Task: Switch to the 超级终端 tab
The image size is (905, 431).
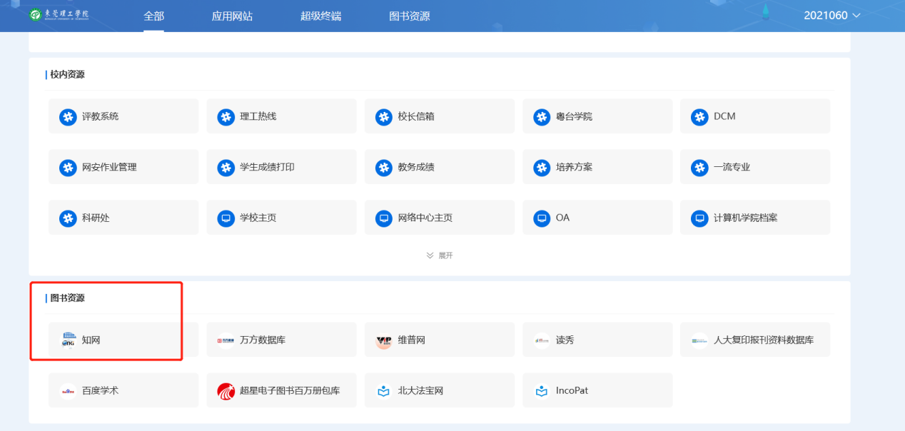Action: [x=321, y=16]
